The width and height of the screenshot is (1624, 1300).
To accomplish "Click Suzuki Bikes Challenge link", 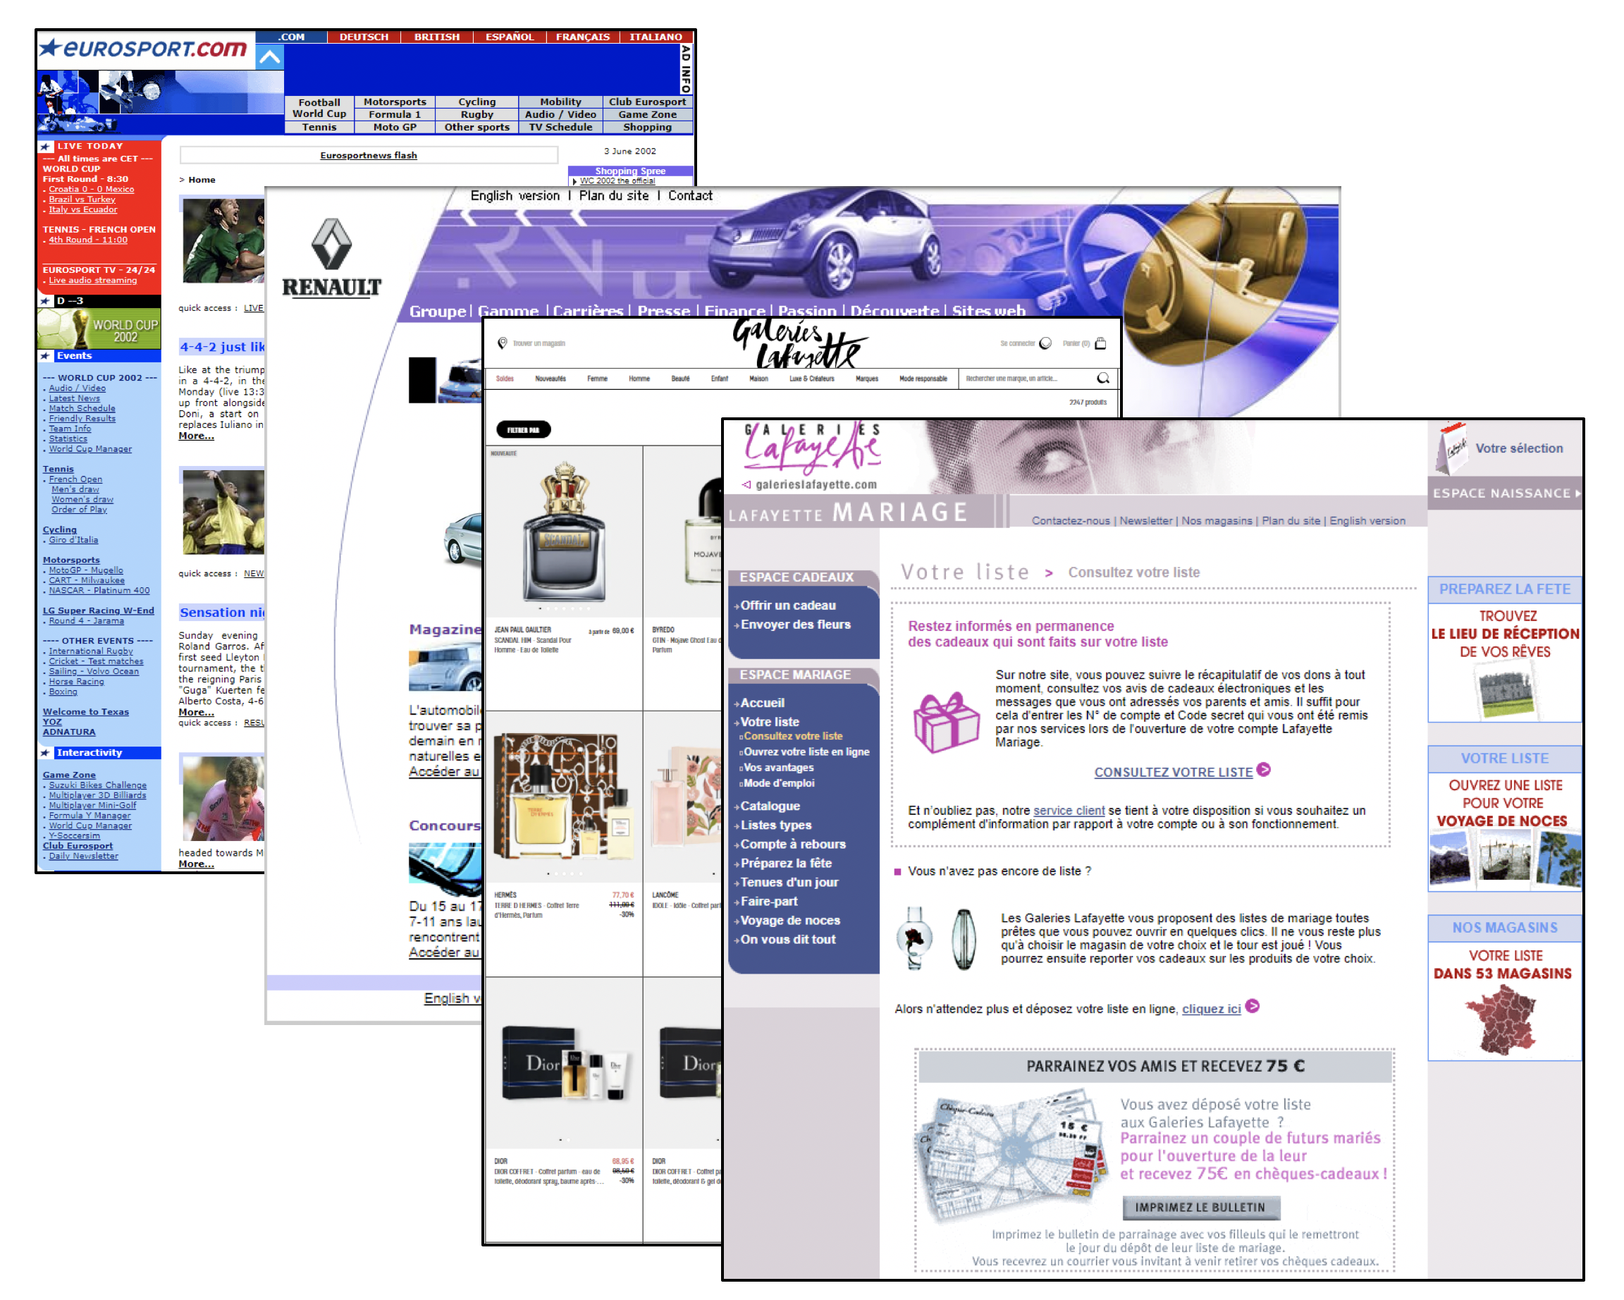I will [x=97, y=785].
